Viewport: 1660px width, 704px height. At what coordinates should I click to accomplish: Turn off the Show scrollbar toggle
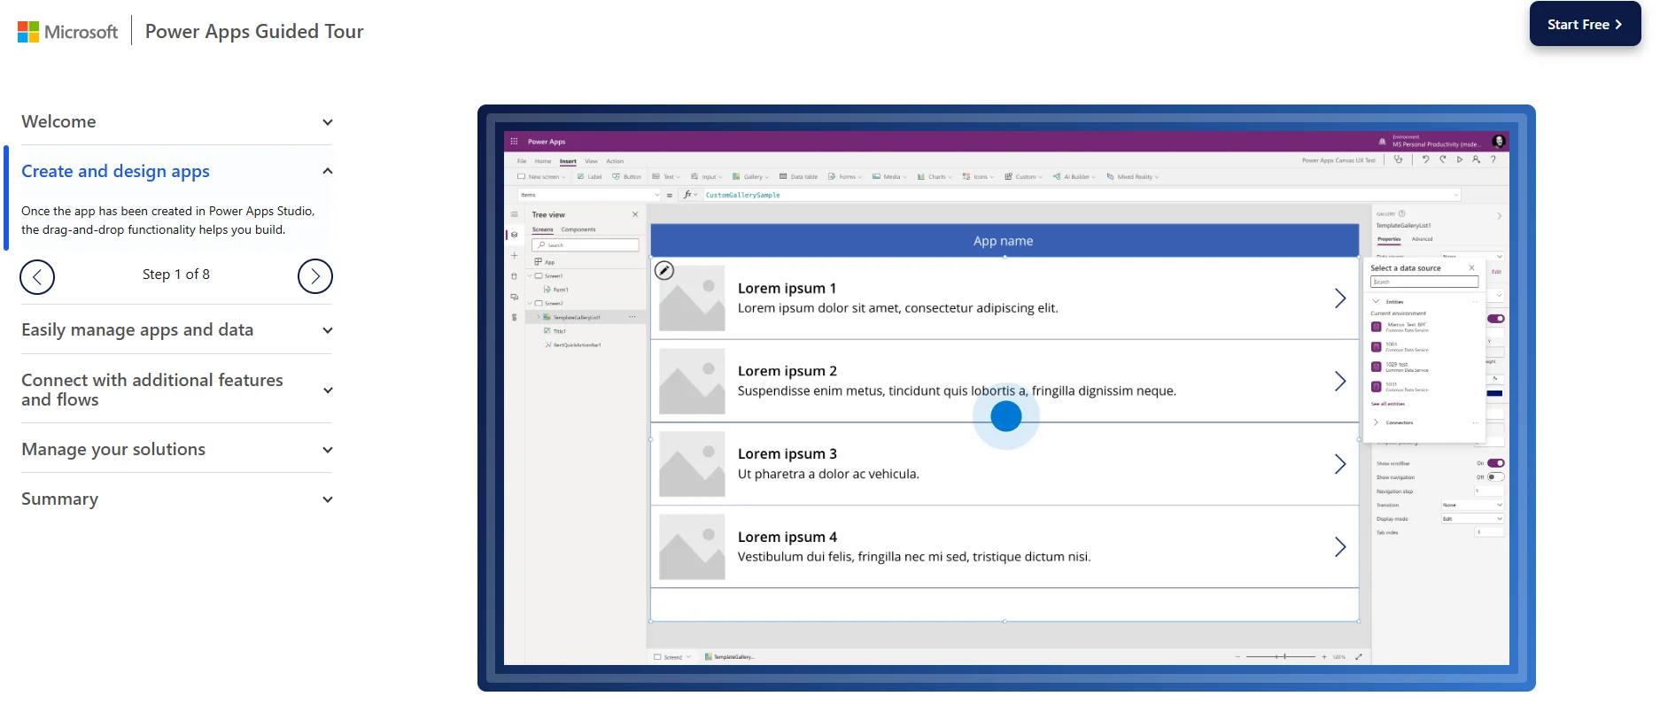tap(1496, 463)
